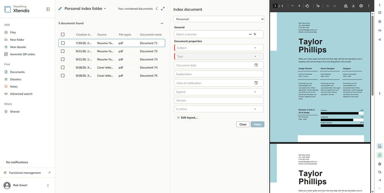Check the box for Document 73

point(63,59)
